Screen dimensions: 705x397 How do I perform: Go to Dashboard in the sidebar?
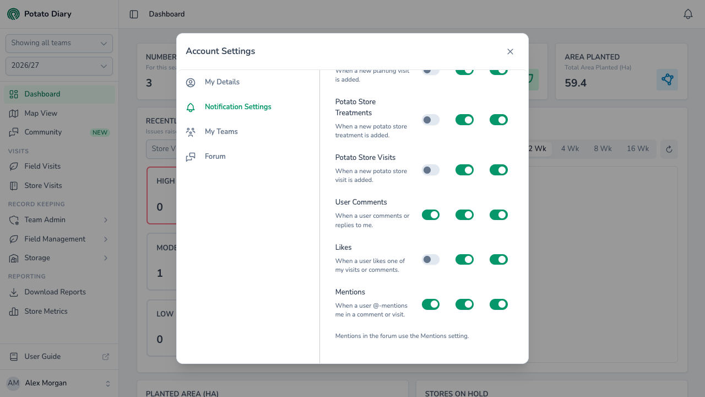tap(59, 94)
